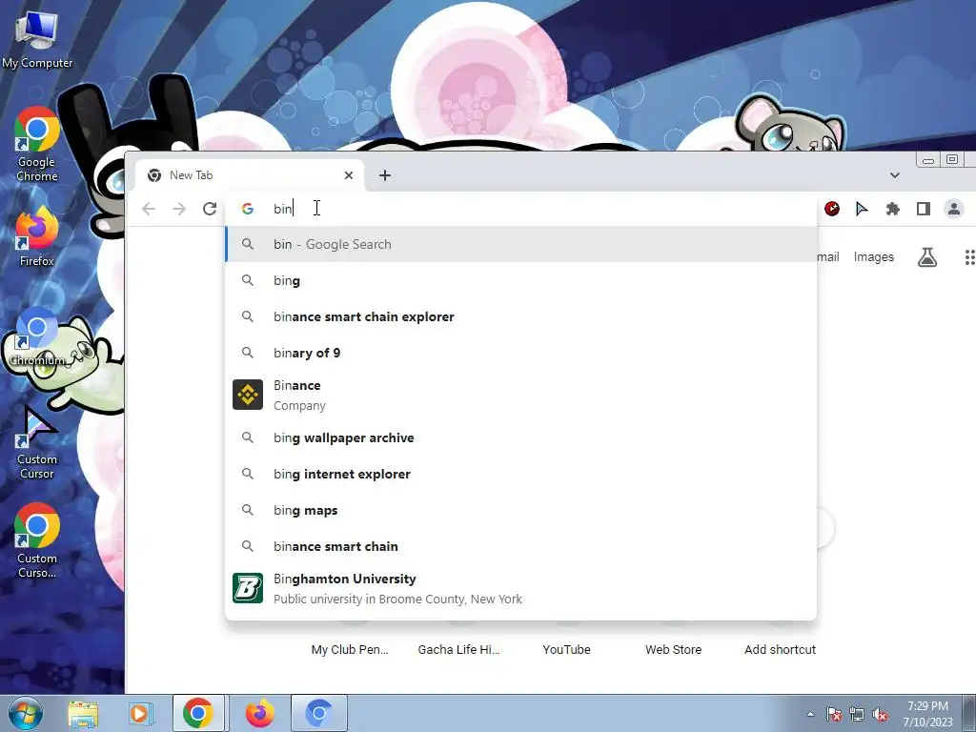Open Custom Cursor arrow desktop shortcut

pyautogui.click(x=37, y=442)
